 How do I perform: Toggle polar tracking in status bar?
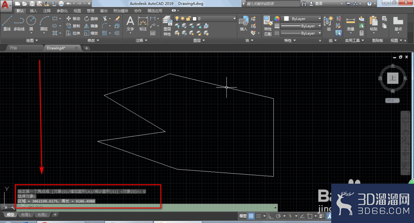pyautogui.click(x=278, y=216)
